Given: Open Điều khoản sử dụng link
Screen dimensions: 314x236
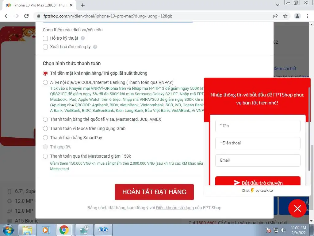Looking at the screenshot, I should (175, 208).
